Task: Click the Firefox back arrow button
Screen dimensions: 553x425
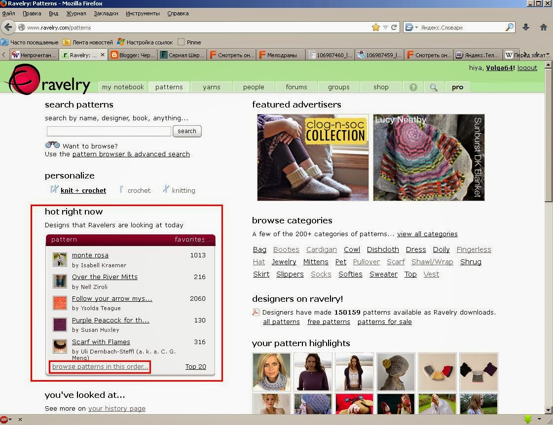Action: pos(8,27)
